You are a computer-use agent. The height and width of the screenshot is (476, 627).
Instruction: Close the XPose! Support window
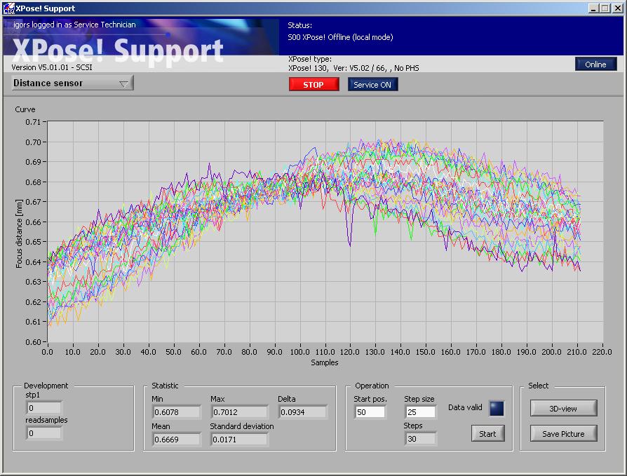click(617, 8)
